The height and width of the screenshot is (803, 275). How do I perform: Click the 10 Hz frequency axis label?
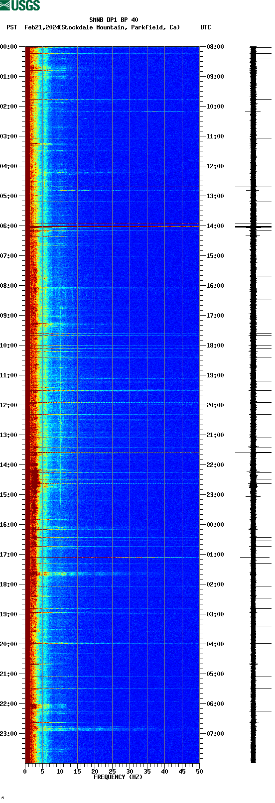[x=60, y=771]
